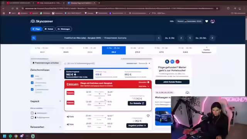Uncheck the third Zwischenstopps checkbox
Image resolution: width=247 pixels, height=139 pixels.
point(32,89)
